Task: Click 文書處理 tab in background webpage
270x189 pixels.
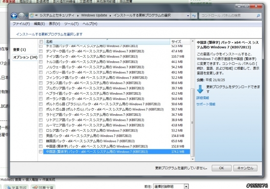Action: pos(86,2)
